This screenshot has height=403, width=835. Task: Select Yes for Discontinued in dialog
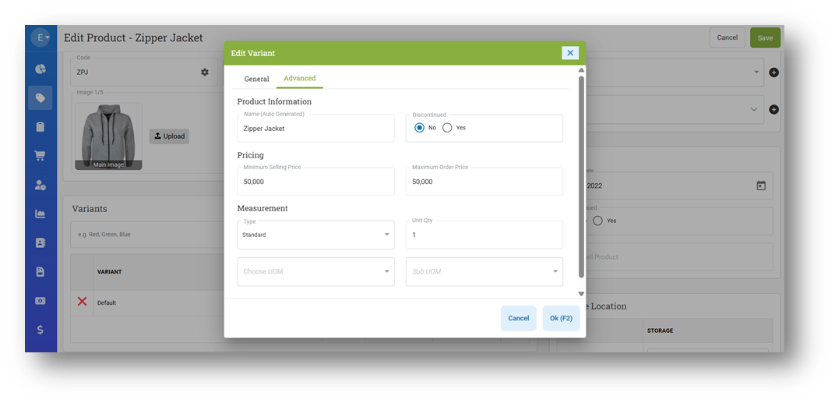pos(447,128)
